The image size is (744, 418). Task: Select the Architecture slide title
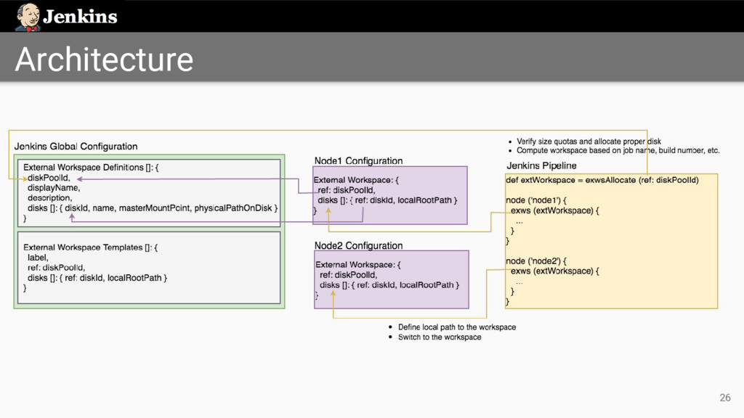point(104,60)
